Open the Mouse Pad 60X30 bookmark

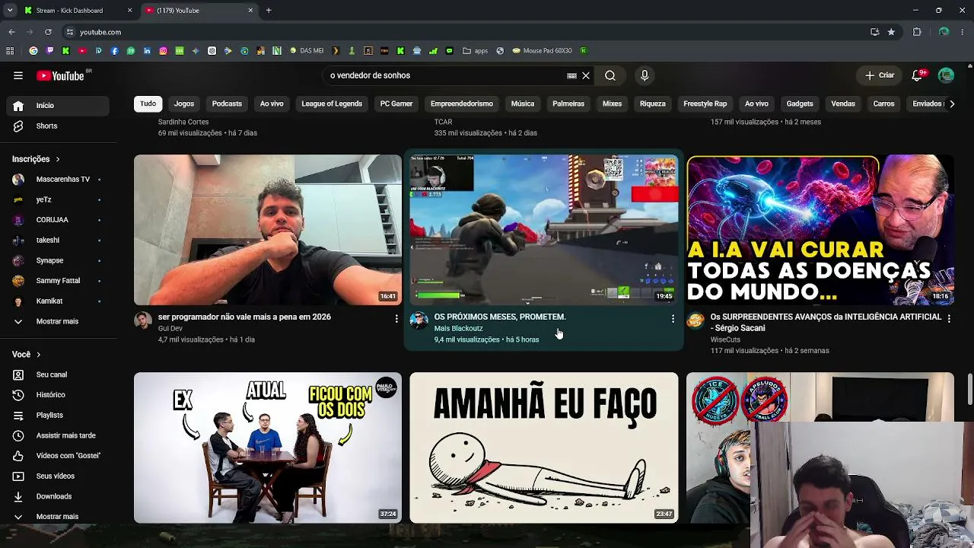(x=542, y=51)
